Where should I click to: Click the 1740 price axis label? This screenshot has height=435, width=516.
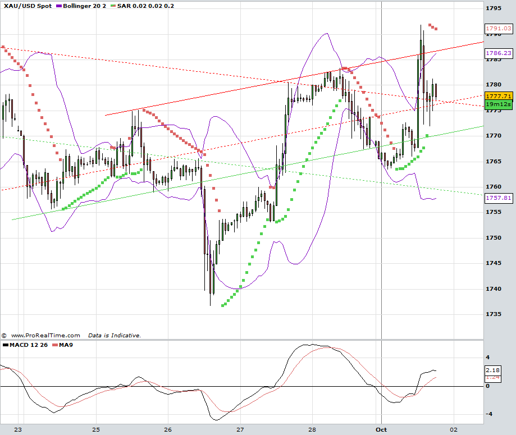[x=494, y=289]
